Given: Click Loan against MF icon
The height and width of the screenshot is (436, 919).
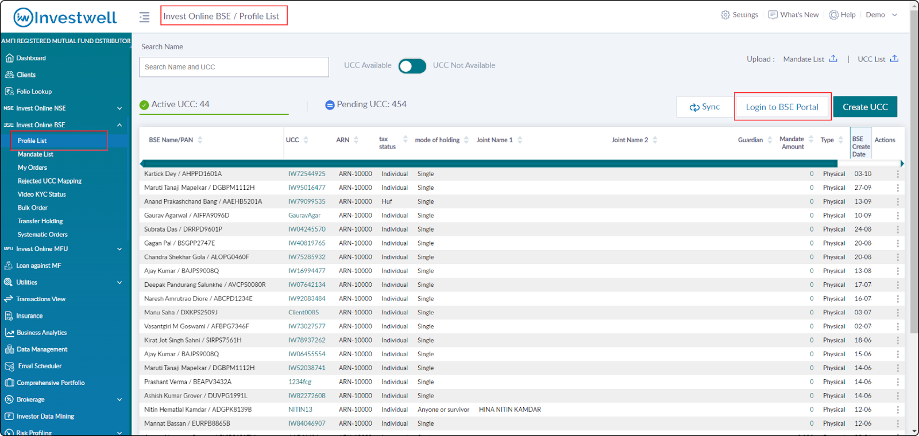Looking at the screenshot, I should click(x=9, y=266).
